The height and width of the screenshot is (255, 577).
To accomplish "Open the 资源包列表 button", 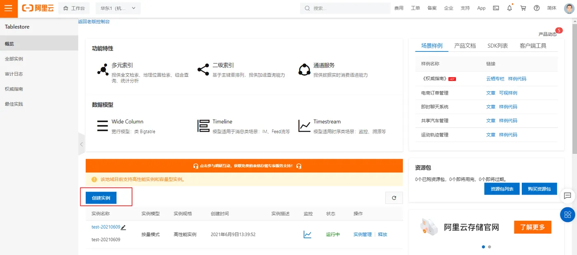I will (502, 189).
